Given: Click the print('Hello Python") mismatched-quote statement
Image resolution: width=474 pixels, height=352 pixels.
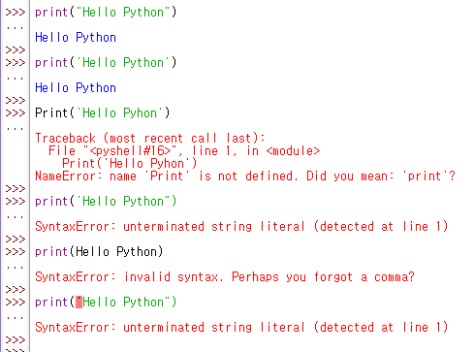Looking at the screenshot, I should (x=106, y=202).
